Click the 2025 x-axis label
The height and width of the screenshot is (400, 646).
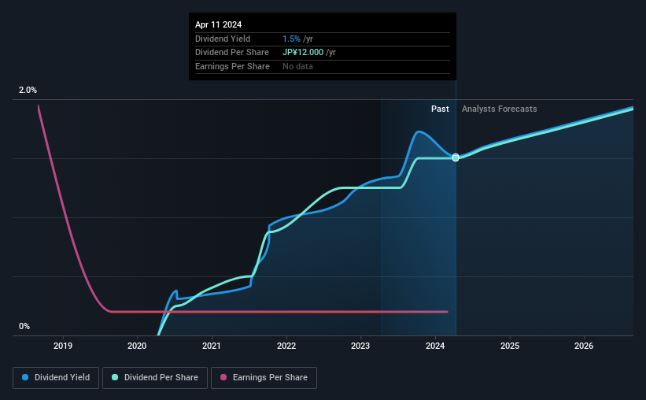pos(510,346)
